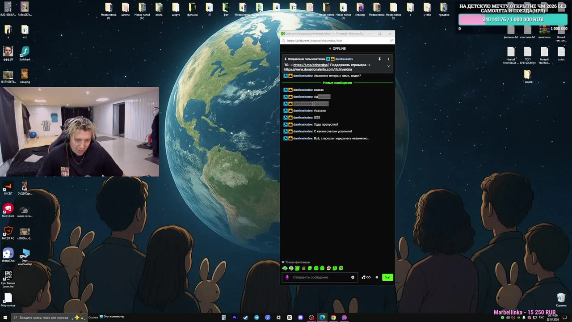Viewport: 572px width, 322px height.
Task: Click the purple avatar icon in chat input
Action: tap(287, 277)
